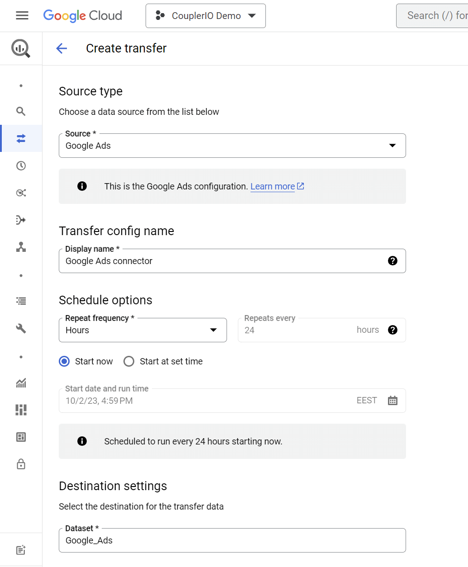
Task: Click the Destination settings heading
Action: [113, 486]
